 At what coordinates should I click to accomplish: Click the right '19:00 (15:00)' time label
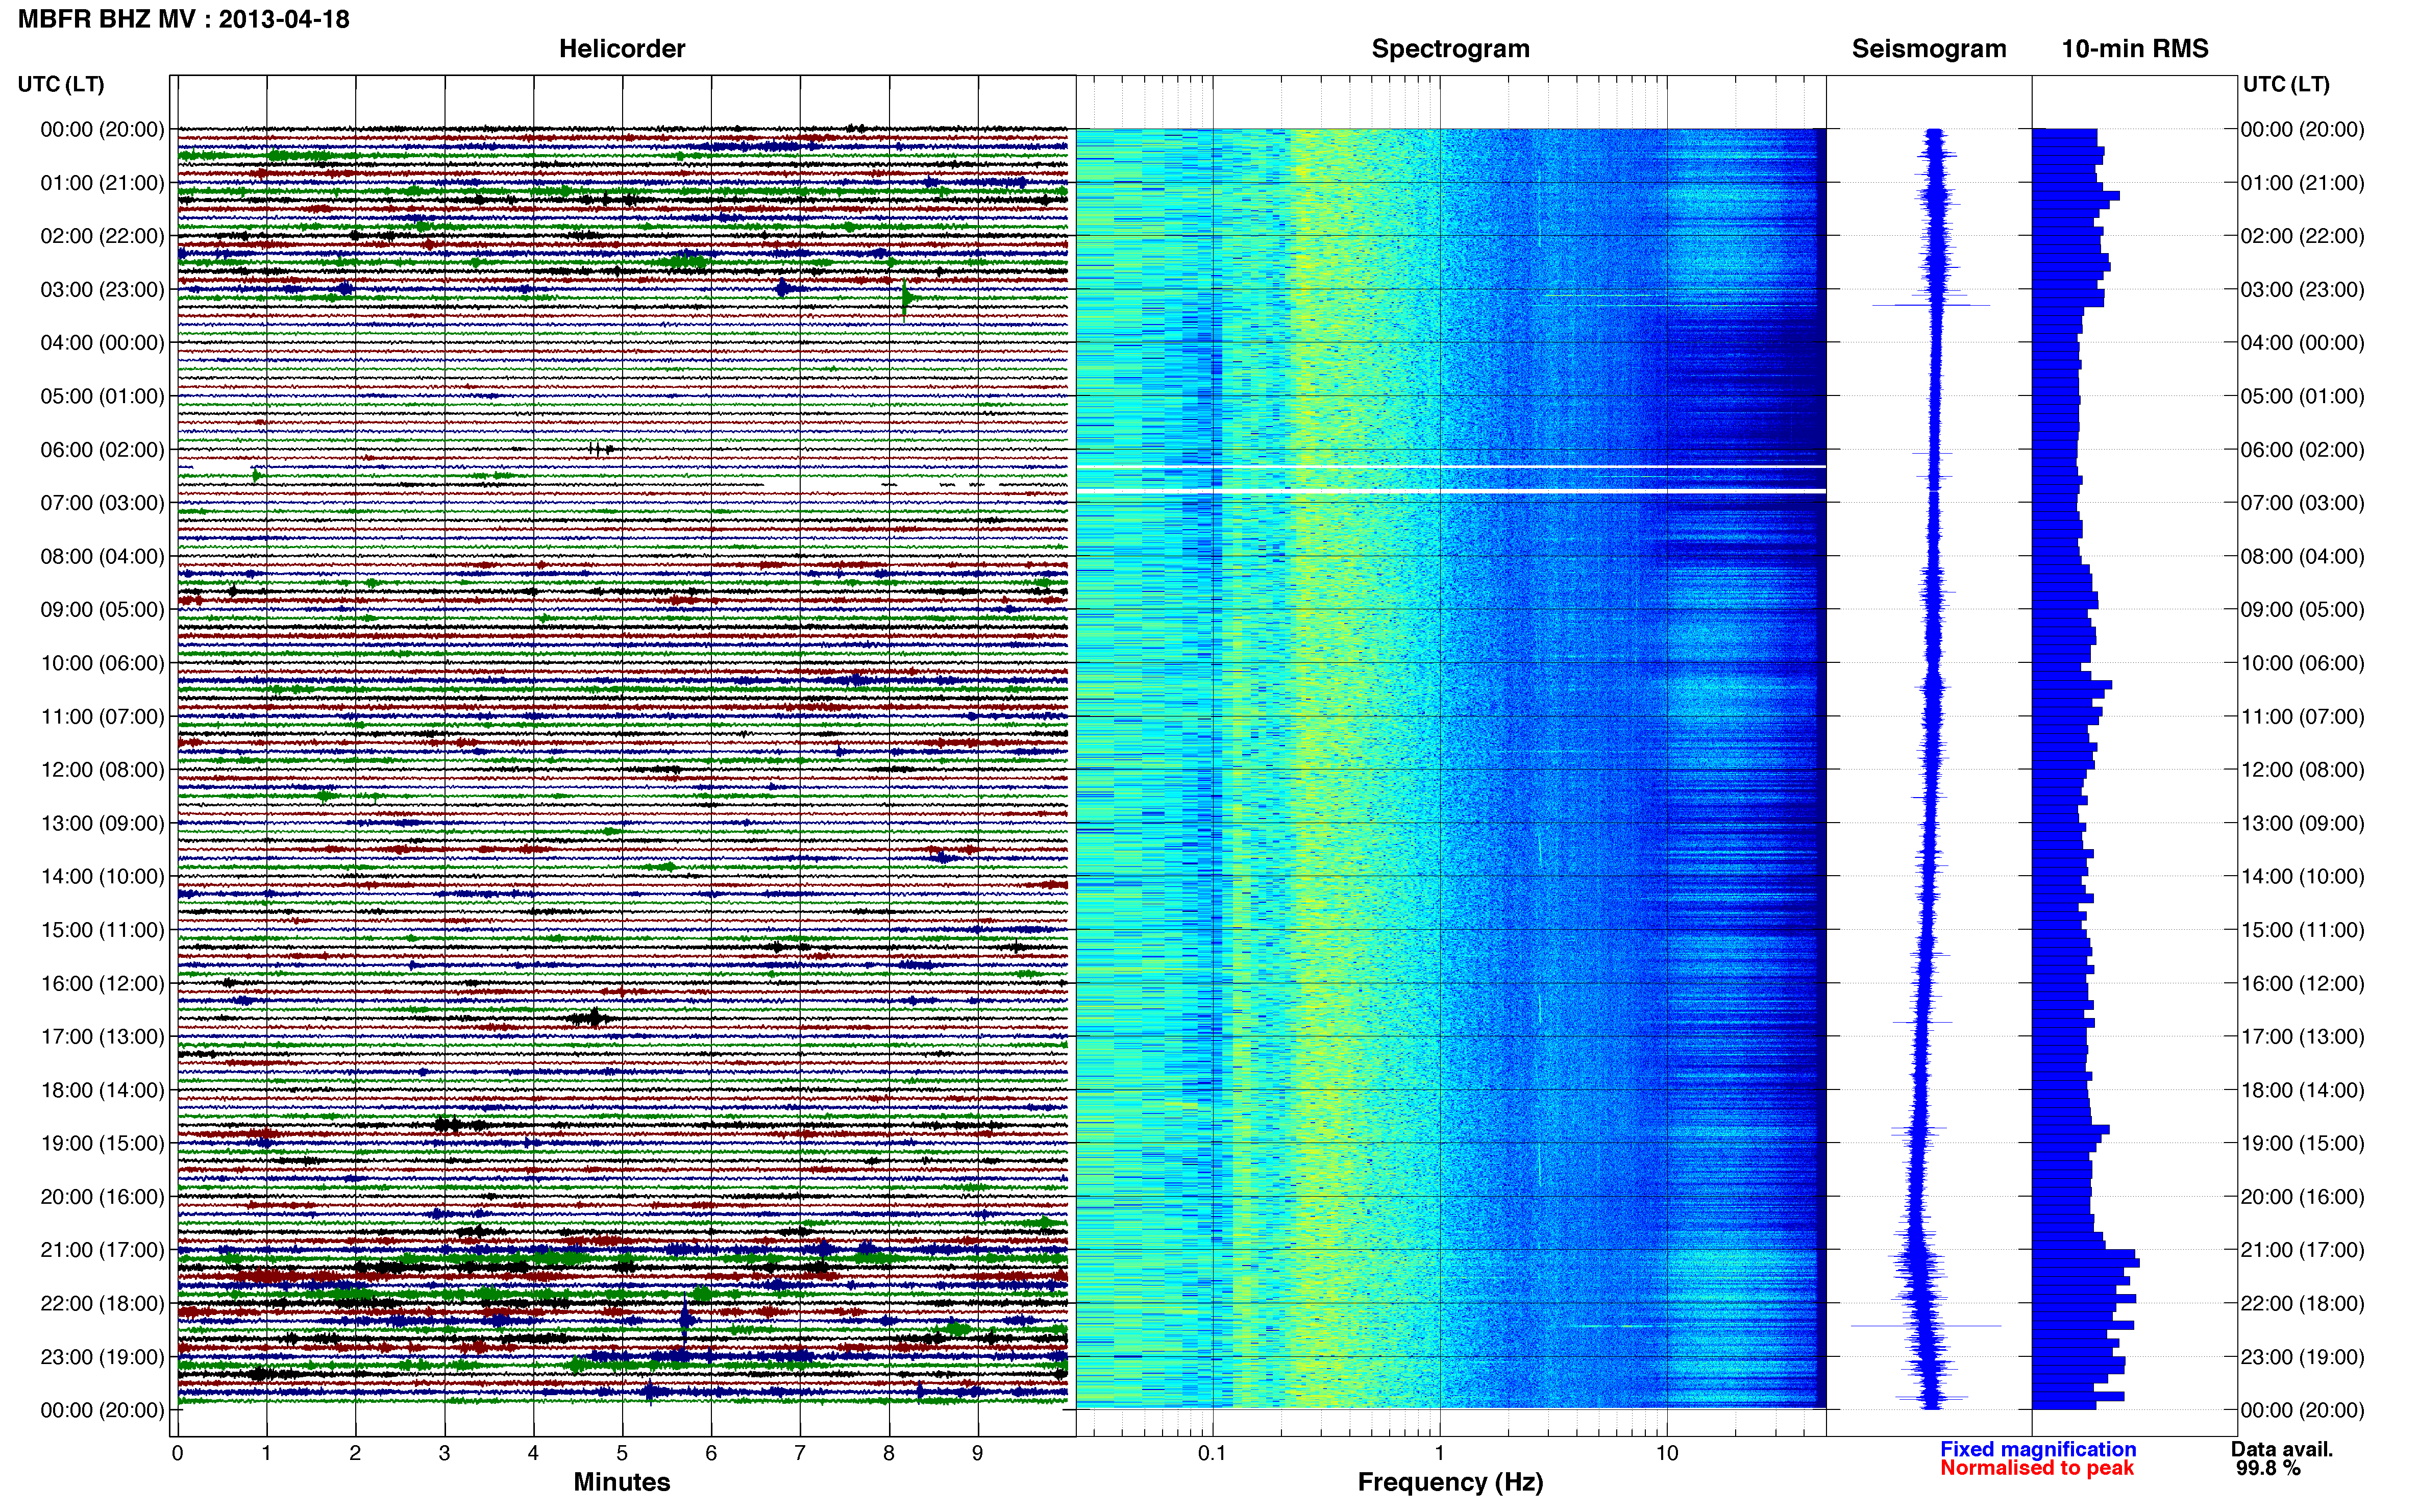click(x=2302, y=1143)
